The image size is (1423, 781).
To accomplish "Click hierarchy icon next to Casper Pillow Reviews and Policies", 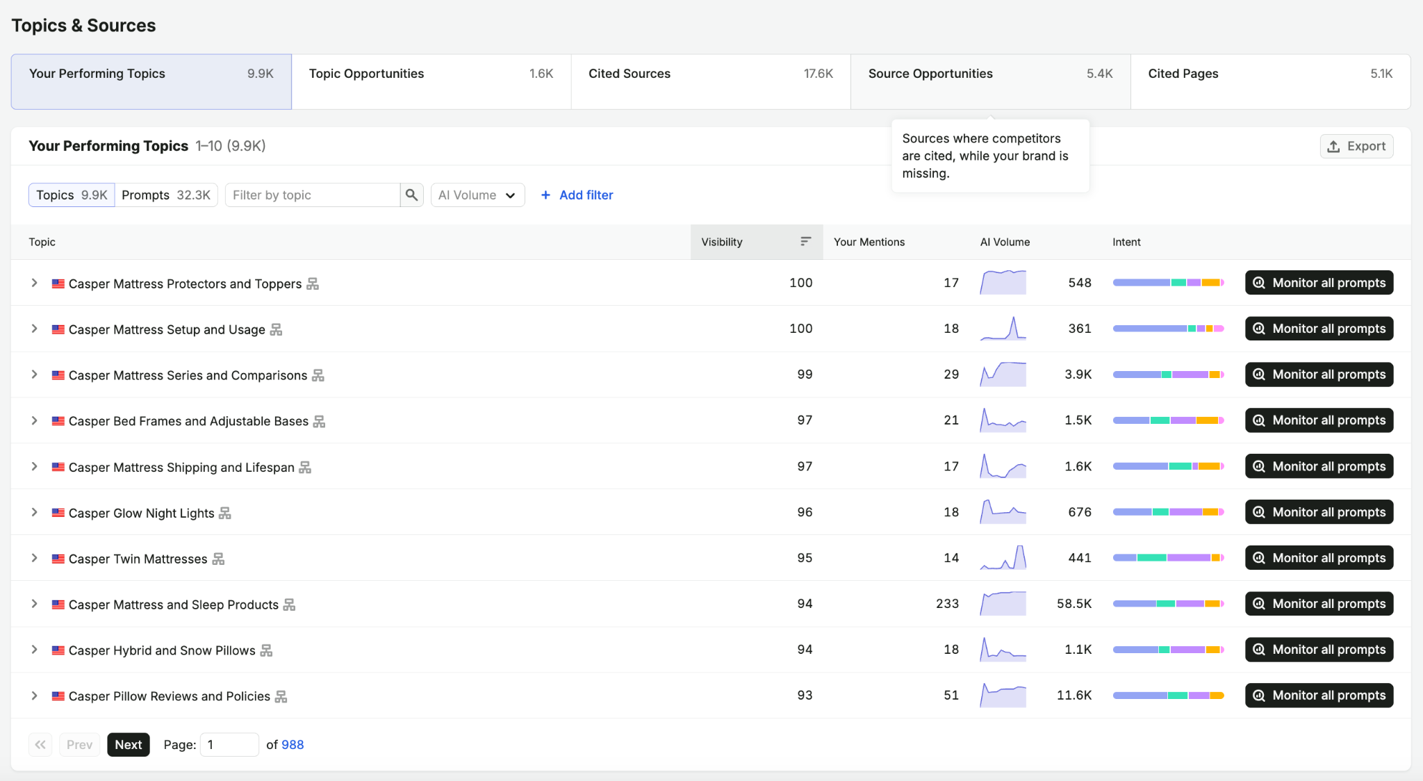I will pyautogui.click(x=281, y=697).
